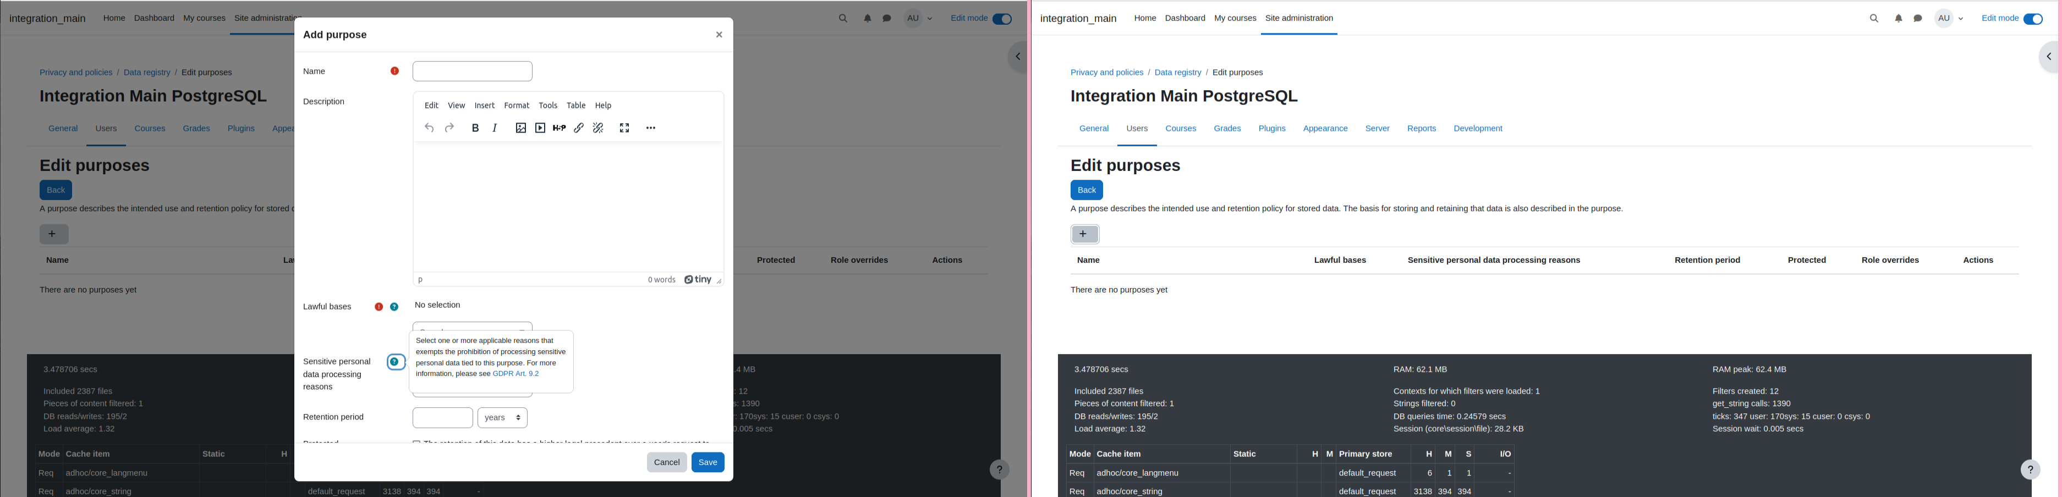2062x497 pixels.
Task: Go to Home in left window navbar
Action: 114,18
